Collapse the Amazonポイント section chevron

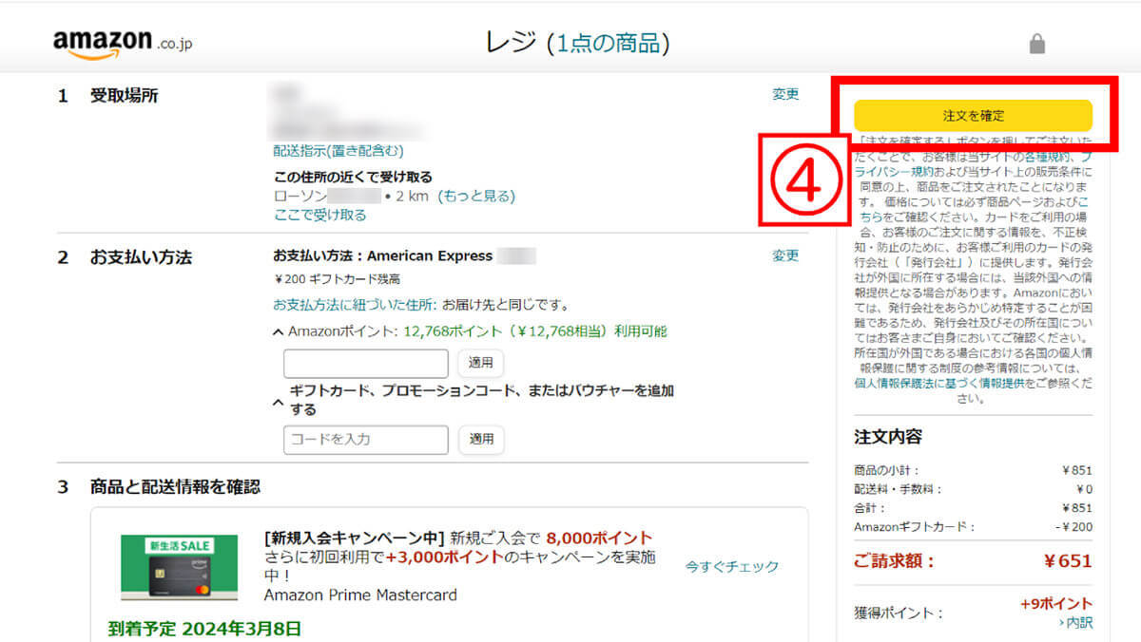[x=278, y=331]
